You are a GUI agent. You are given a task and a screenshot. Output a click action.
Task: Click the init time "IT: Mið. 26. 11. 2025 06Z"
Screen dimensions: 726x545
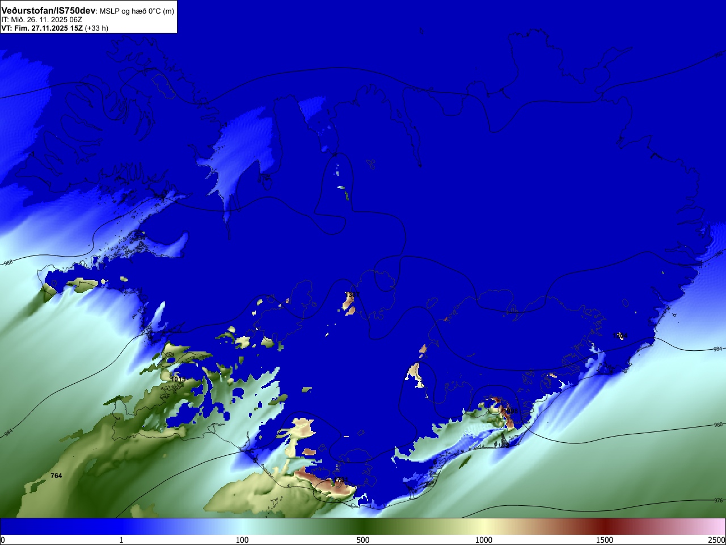click(42, 20)
